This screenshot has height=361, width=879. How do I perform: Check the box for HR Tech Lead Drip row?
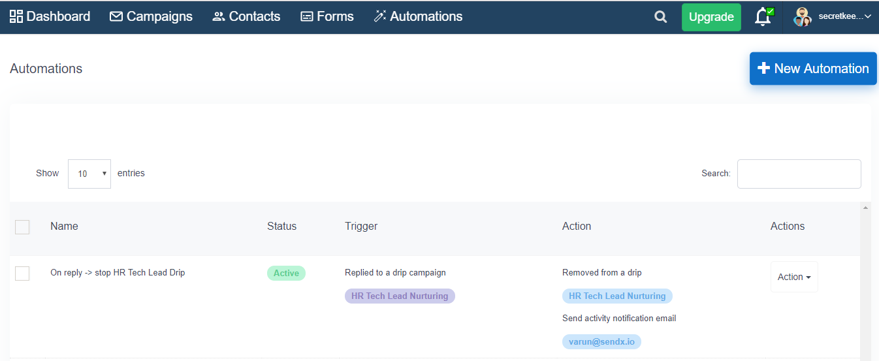(22, 274)
